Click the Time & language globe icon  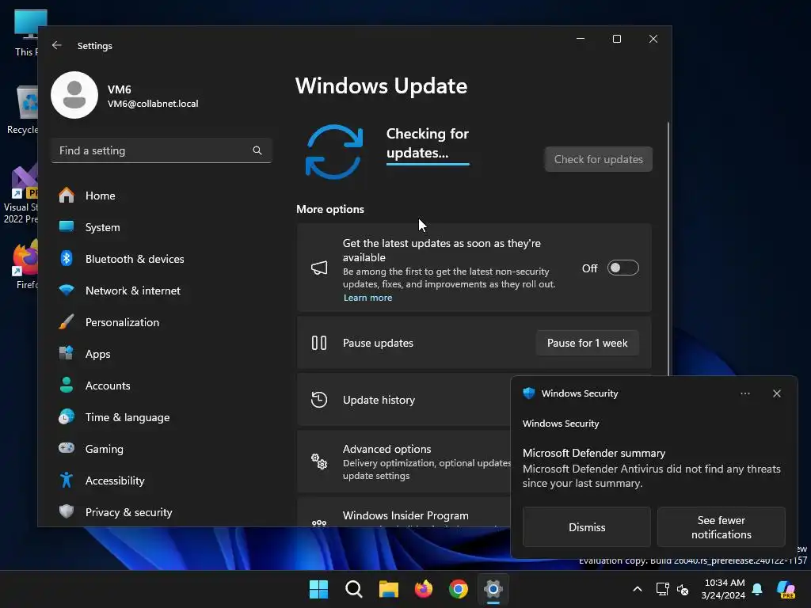67,416
